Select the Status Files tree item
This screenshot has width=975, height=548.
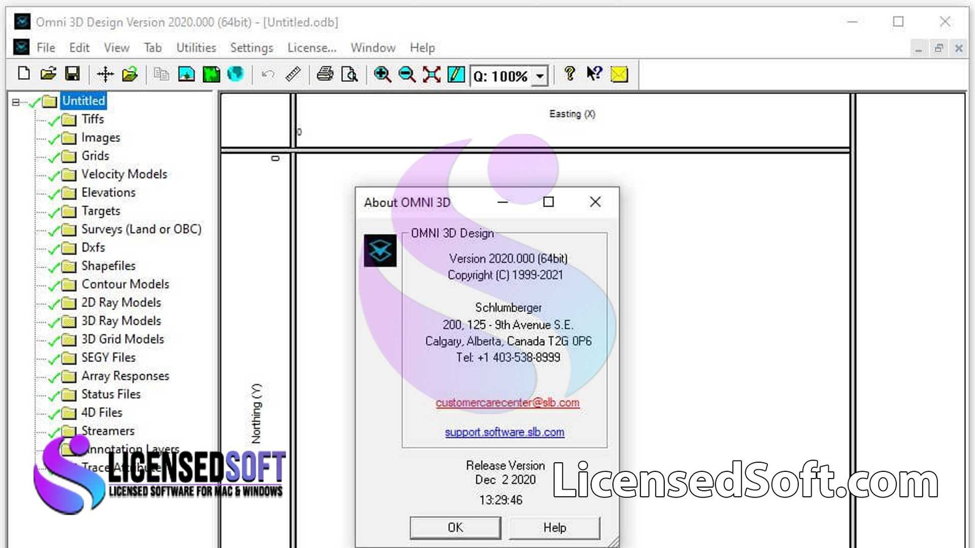coord(111,394)
